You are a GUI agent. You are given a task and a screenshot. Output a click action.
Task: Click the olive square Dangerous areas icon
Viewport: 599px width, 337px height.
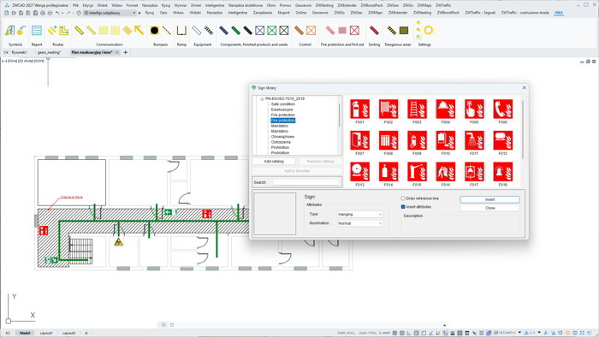(404, 30)
